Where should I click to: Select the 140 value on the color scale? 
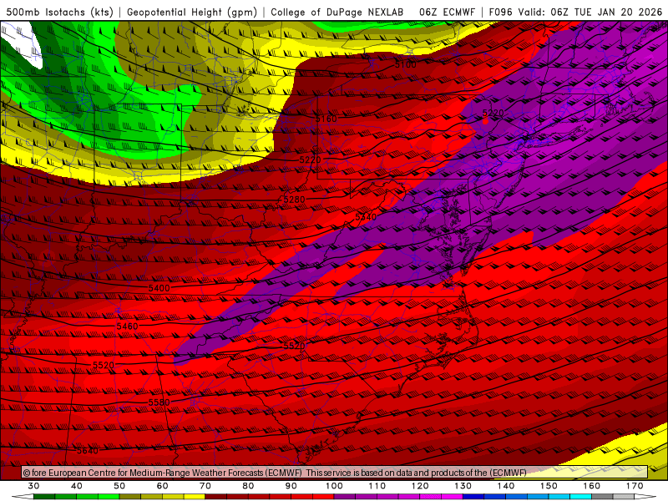[x=506, y=486]
